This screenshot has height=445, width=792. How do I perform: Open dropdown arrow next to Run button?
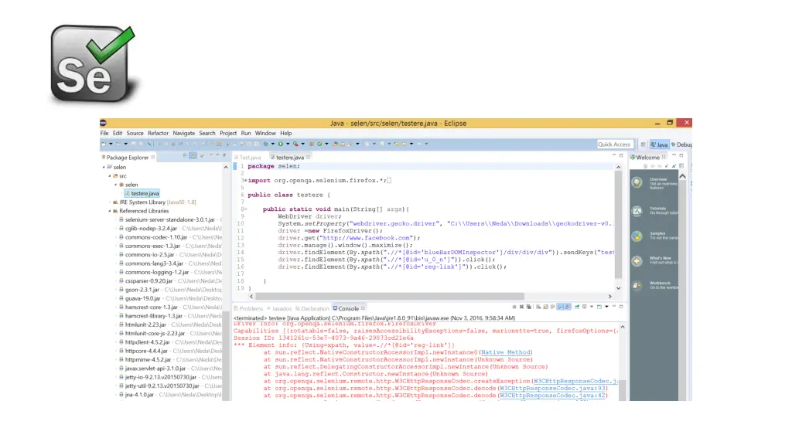point(288,144)
